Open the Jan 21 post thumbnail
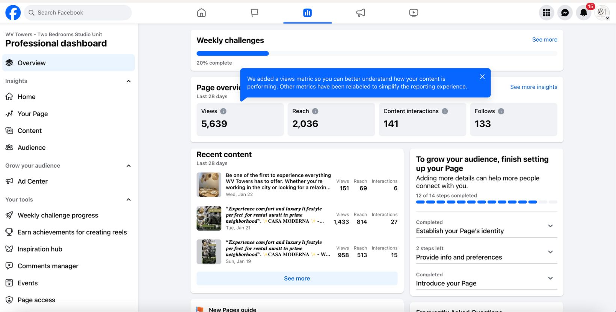The width and height of the screenshot is (616, 312). [x=209, y=218]
